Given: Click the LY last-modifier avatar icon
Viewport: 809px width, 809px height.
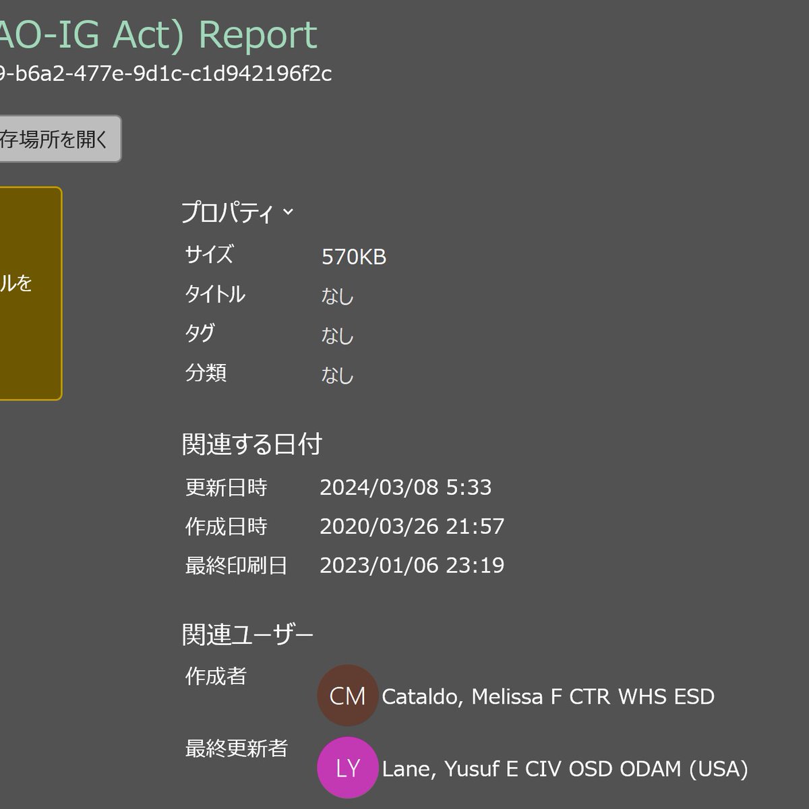Looking at the screenshot, I should [x=348, y=767].
